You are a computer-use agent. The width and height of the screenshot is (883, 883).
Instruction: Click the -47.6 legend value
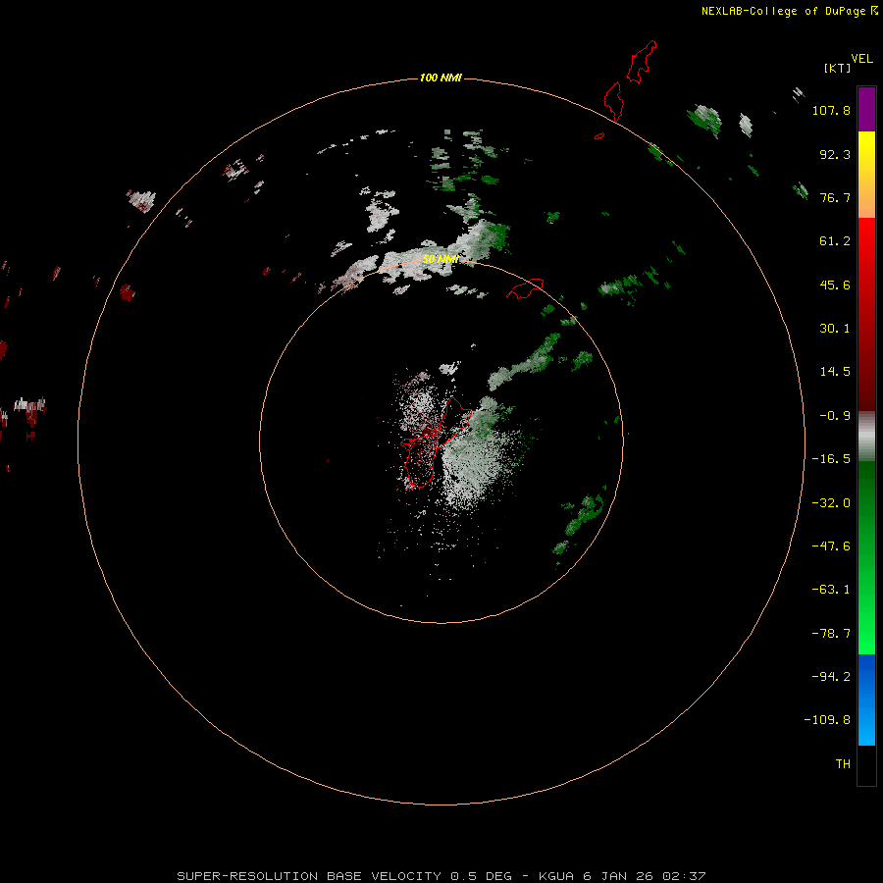pyautogui.click(x=831, y=546)
